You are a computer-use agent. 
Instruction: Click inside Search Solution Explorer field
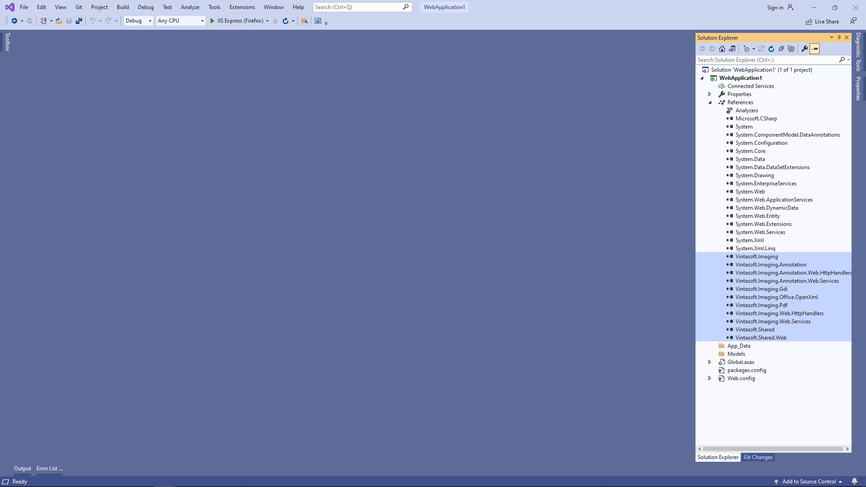click(767, 60)
